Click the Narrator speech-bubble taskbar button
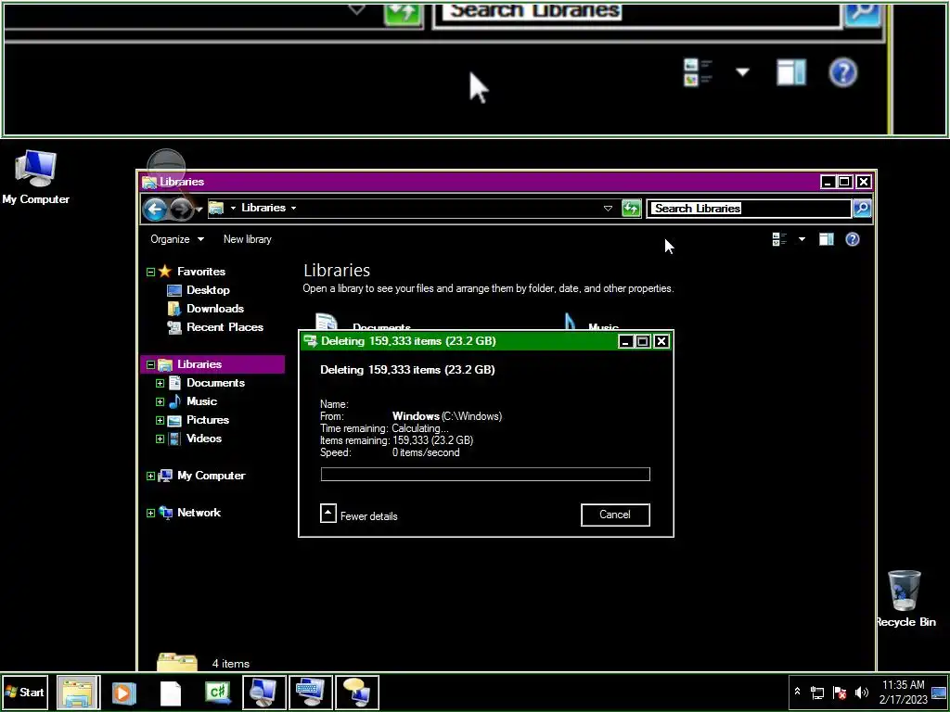Viewport: 950px width, 712px height. coord(357,693)
